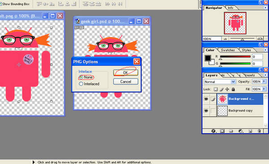Screen dimensions: 269x164
Task: Cancel the PNG Options dialog
Action: (x=126, y=82)
